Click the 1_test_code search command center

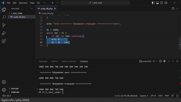(x=95, y=3)
